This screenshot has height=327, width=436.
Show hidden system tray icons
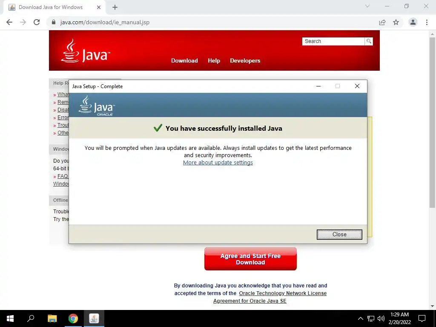[360, 318]
